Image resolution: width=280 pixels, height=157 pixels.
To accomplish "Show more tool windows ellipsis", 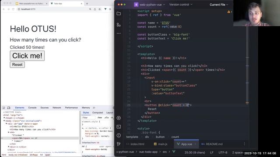I will tap(119, 33).
